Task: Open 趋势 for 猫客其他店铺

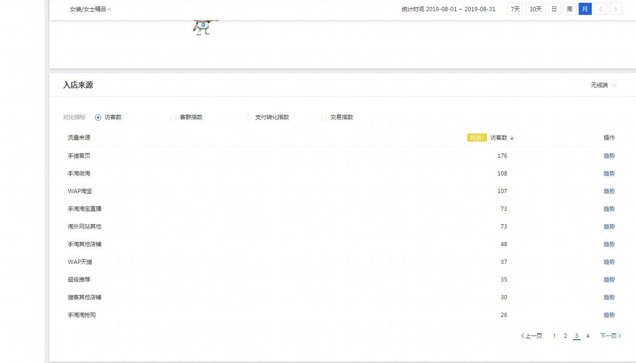Action: 609,297
